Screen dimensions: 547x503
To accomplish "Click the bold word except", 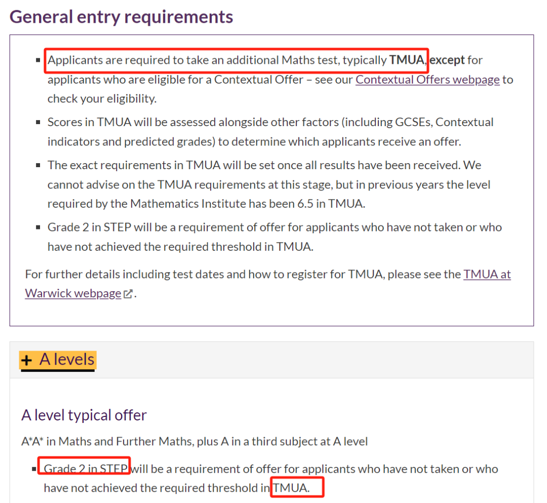I will point(447,60).
